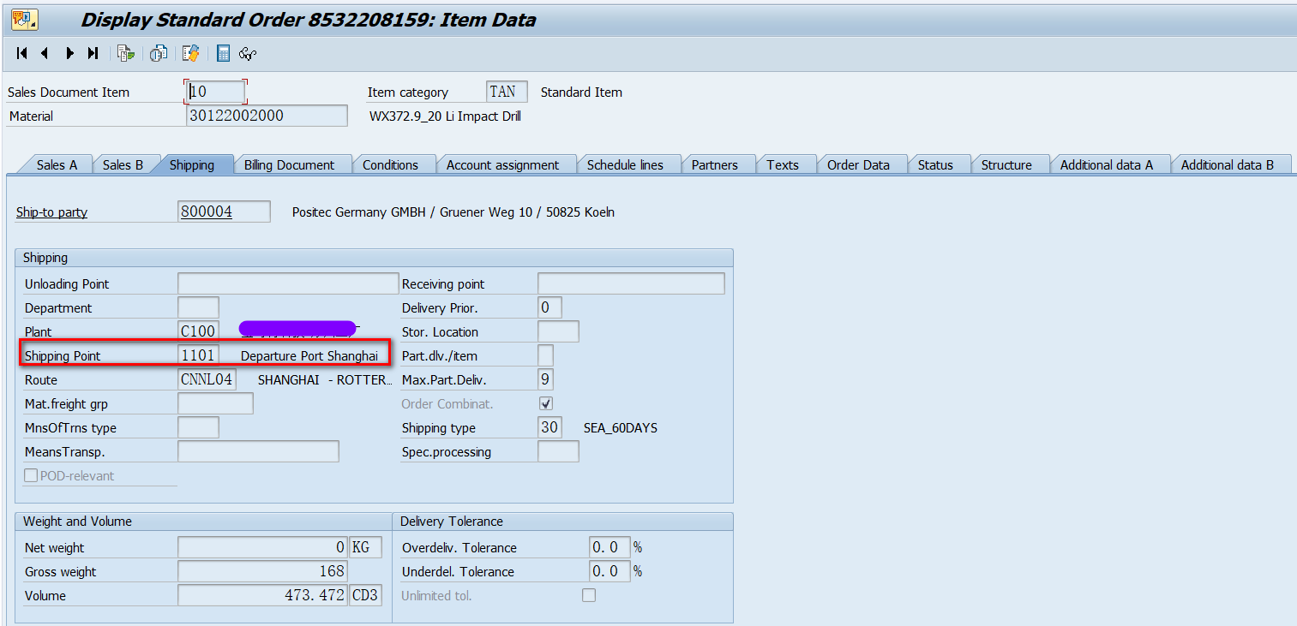Click the glasses display icon
Image resolution: width=1297 pixels, height=626 pixels.
(x=247, y=53)
